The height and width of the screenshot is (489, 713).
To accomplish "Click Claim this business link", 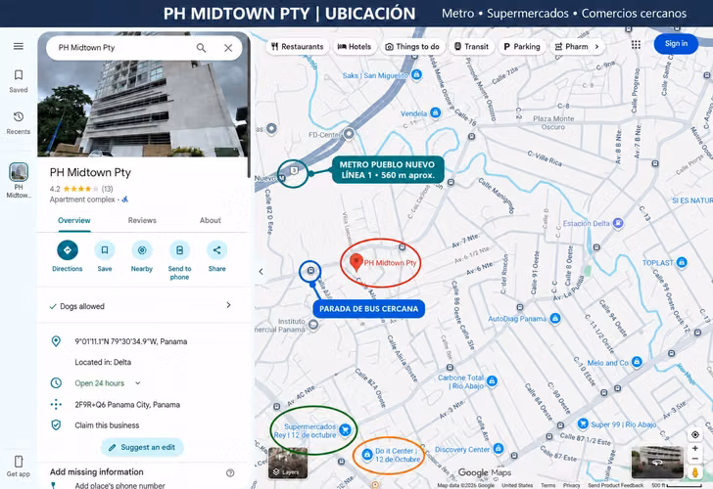I will click(107, 425).
